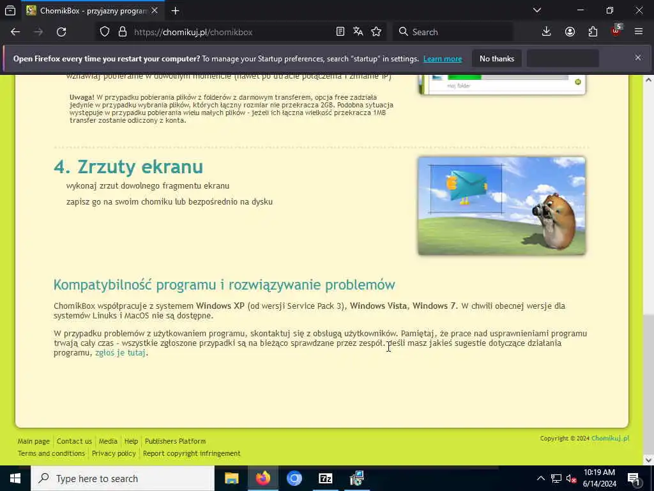
Task: Open the muted volume tray icon
Action: coord(572,478)
